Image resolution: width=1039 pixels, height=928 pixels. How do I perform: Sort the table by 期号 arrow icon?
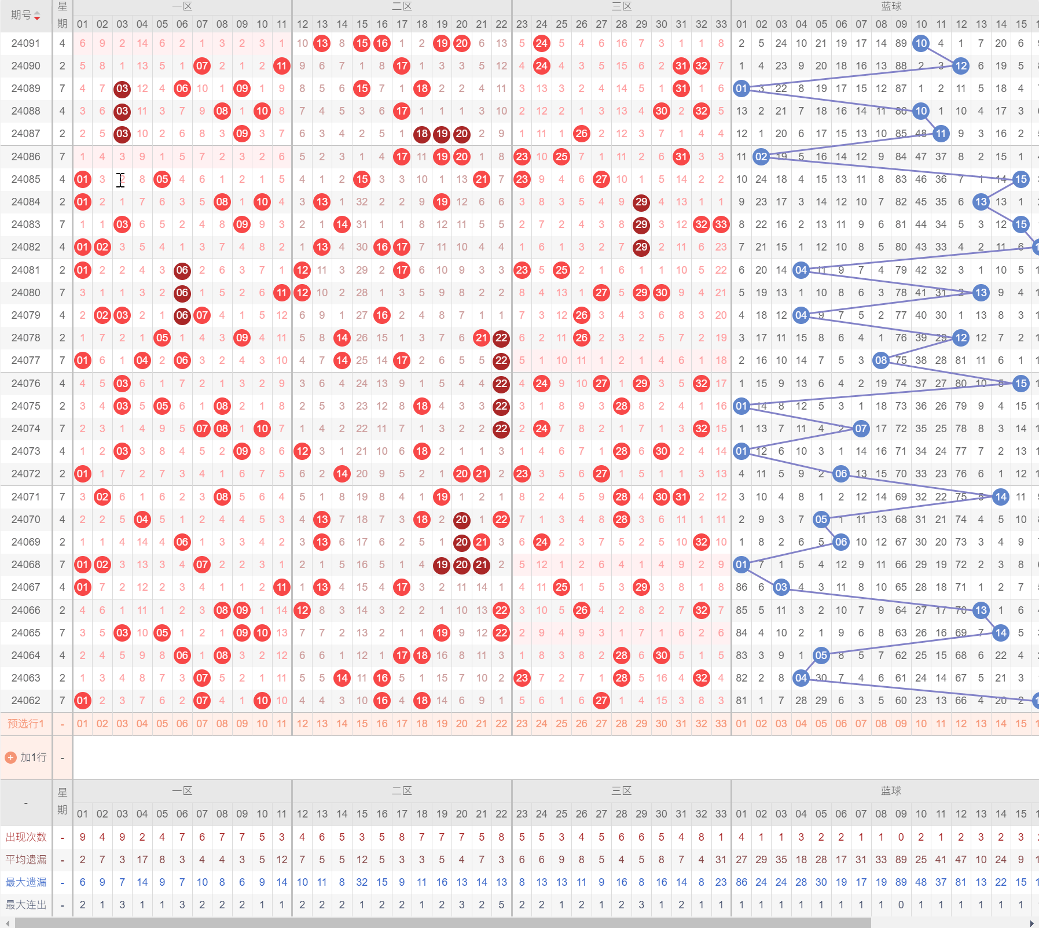[x=37, y=16]
